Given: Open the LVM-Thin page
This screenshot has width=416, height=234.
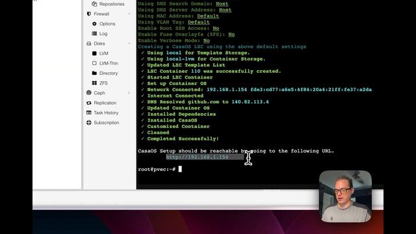Looking at the screenshot, I should 109,64.
